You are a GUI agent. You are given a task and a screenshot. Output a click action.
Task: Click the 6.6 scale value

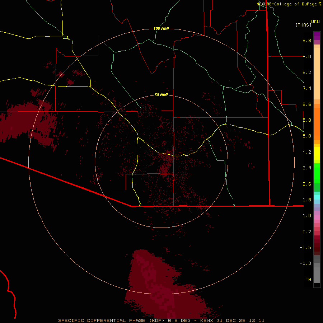pyautogui.click(x=307, y=104)
